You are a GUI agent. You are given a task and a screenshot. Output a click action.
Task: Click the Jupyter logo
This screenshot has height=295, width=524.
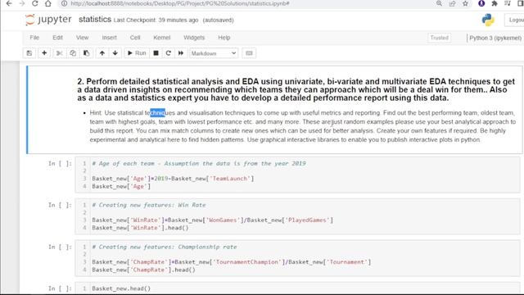tap(48, 20)
